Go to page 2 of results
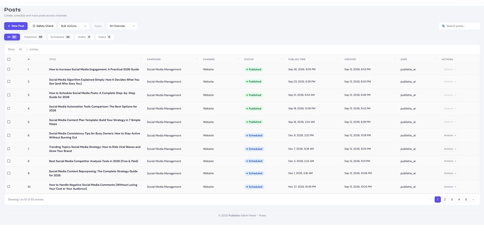This screenshot has width=484, height=248. 445,200
